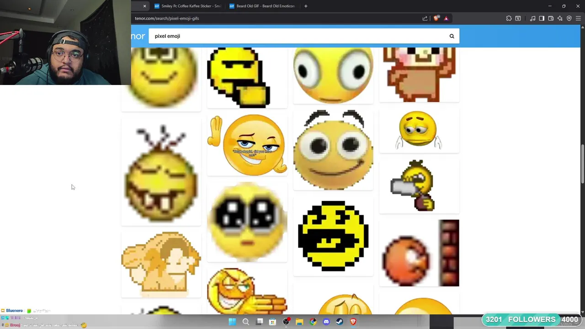Open the Leo AI sparkle icon

pyautogui.click(x=560, y=18)
